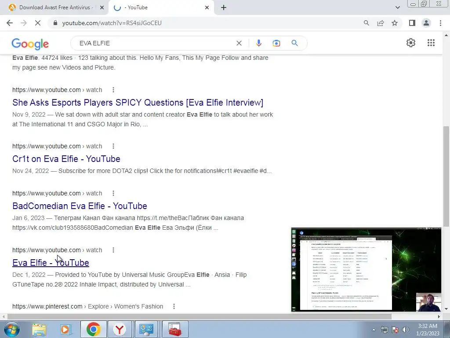Viewport: 450px width, 338px height.
Task: Open 'Eva Elfie - YouTube' result link
Action: (51, 263)
